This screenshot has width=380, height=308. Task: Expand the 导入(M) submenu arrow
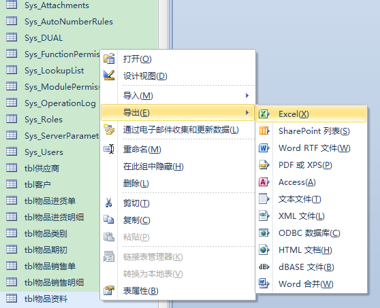pos(247,96)
